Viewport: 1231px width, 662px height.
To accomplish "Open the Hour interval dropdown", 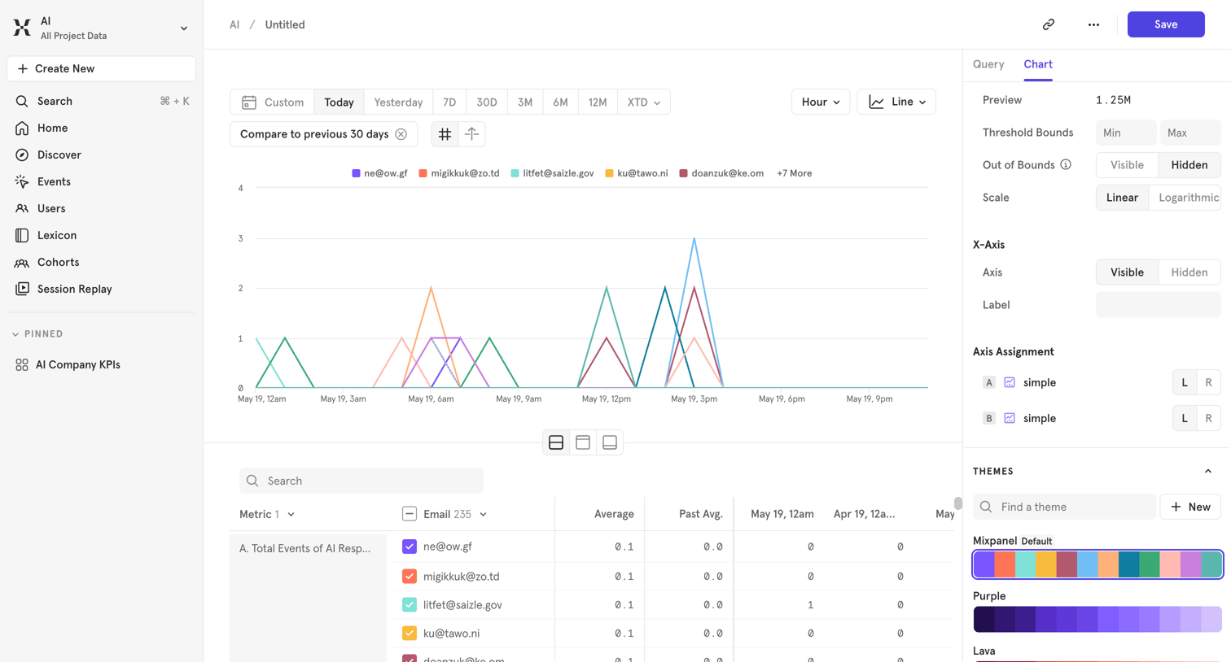I will click(x=821, y=102).
